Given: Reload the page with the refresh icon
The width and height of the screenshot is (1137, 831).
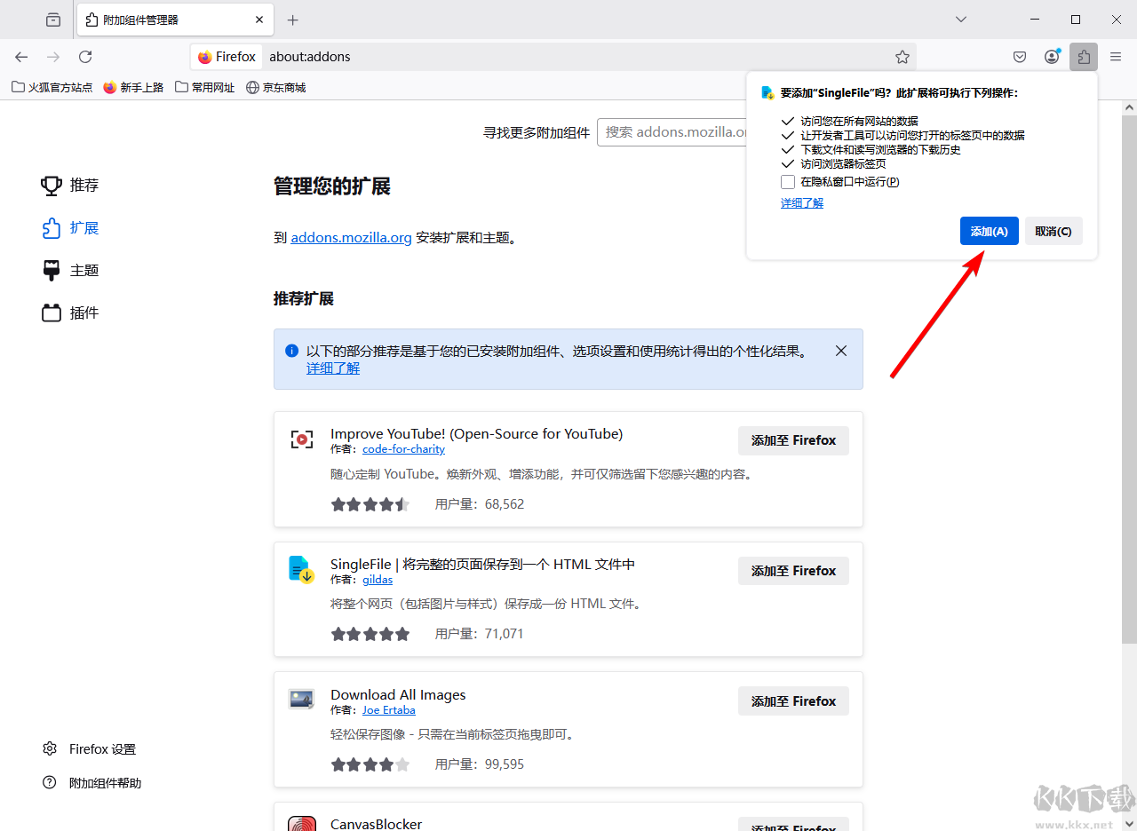Looking at the screenshot, I should click(84, 56).
